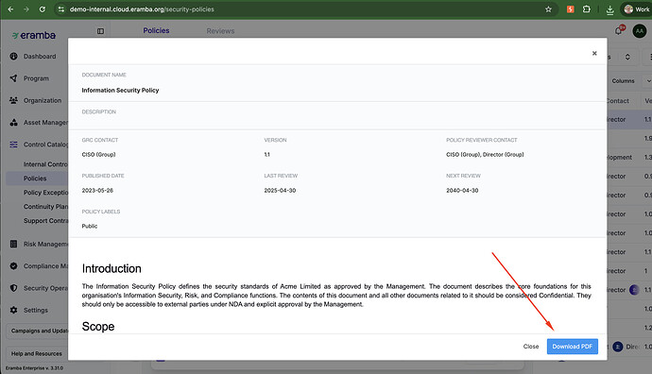The height and width of the screenshot is (374, 652).
Task: Click the Security Operations shield icon
Action: pos(14,288)
